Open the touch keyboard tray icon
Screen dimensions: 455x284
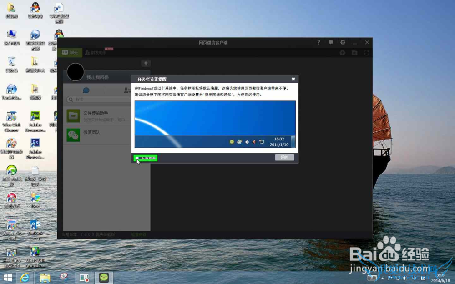click(372, 278)
